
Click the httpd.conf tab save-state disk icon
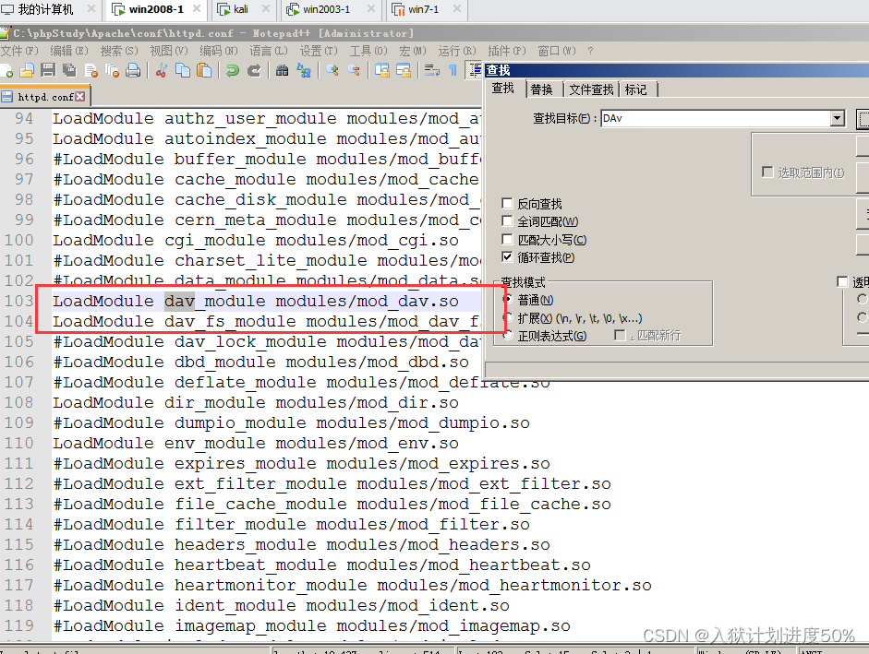(7, 96)
